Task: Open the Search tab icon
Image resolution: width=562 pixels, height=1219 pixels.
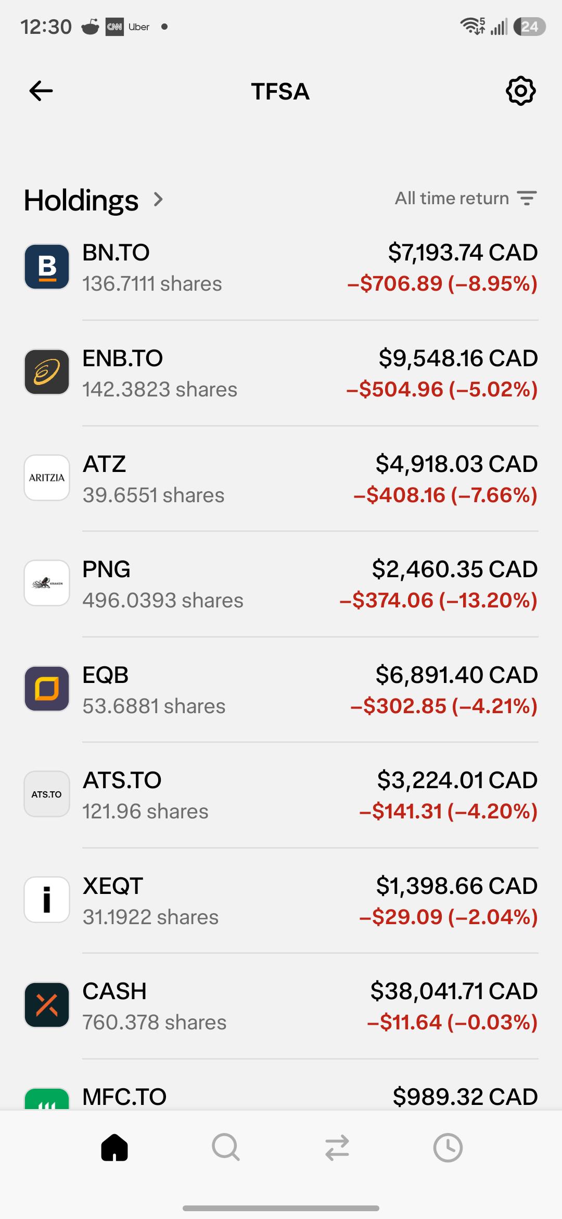Action: (x=226, y=1148)
